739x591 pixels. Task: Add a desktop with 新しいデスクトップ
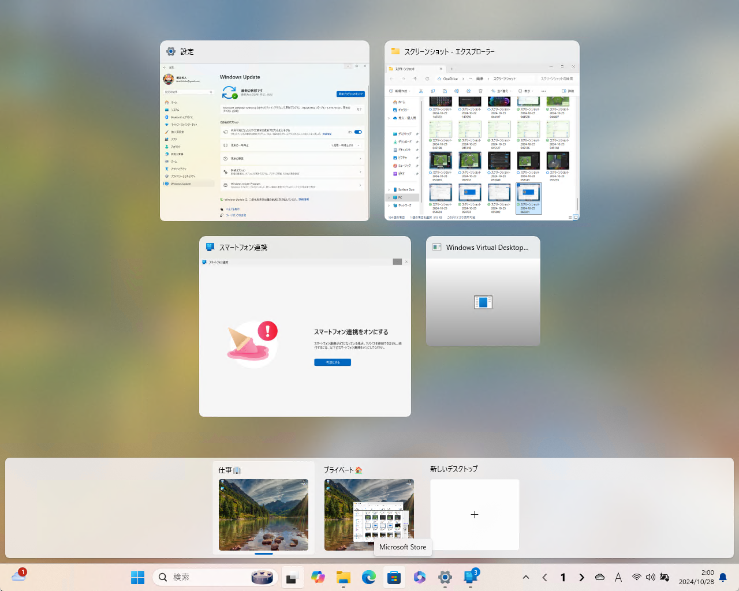(x=475, y=515)
